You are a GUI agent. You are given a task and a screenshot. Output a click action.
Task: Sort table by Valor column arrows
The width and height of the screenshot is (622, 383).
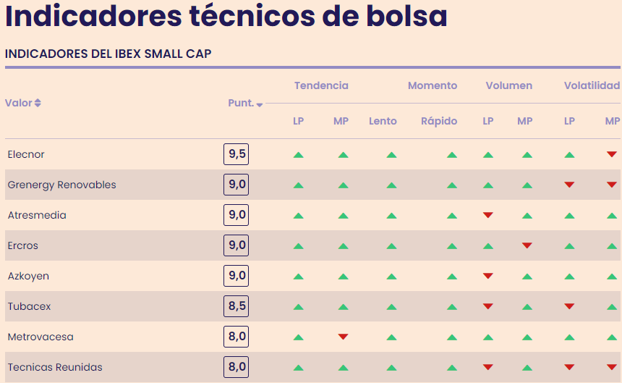pyautogui.click(x=38, y=103)
